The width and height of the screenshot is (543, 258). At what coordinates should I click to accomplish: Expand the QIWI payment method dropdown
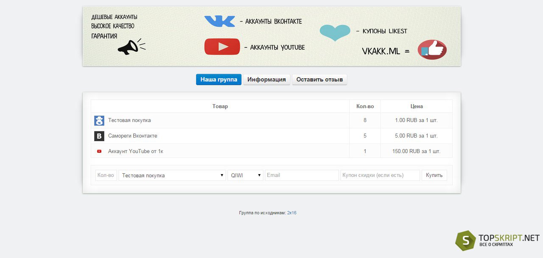pos(246,175)
